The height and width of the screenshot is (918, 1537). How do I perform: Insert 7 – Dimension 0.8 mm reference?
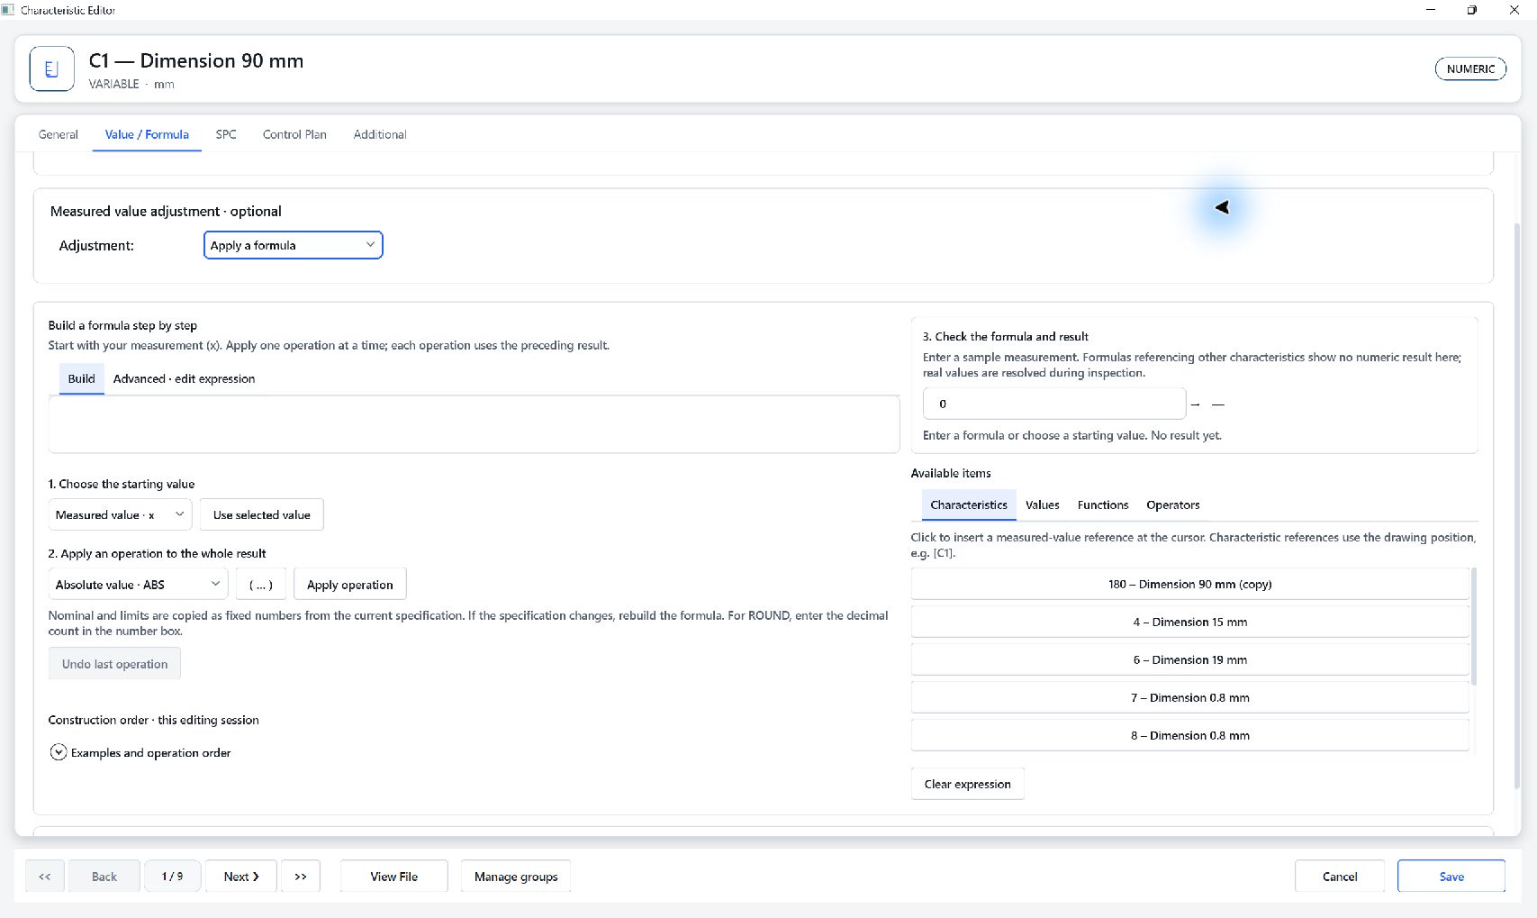(1189, 697)
